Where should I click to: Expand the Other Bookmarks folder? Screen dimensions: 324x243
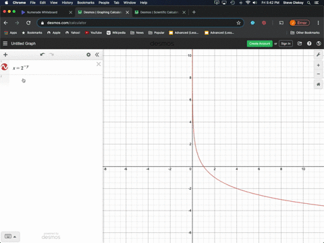305,32
